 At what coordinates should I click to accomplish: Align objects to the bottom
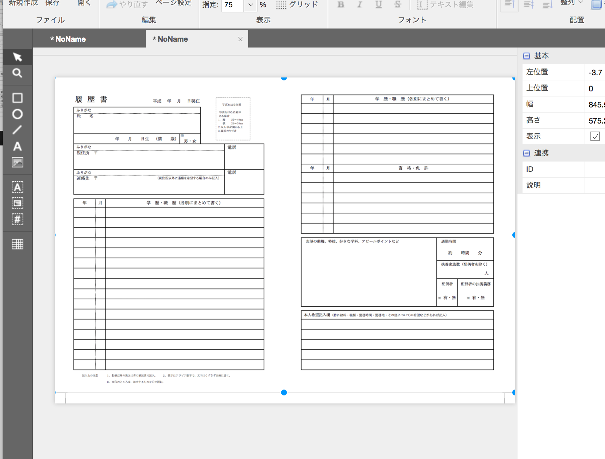pyautogui.click(x=547, y=4)
